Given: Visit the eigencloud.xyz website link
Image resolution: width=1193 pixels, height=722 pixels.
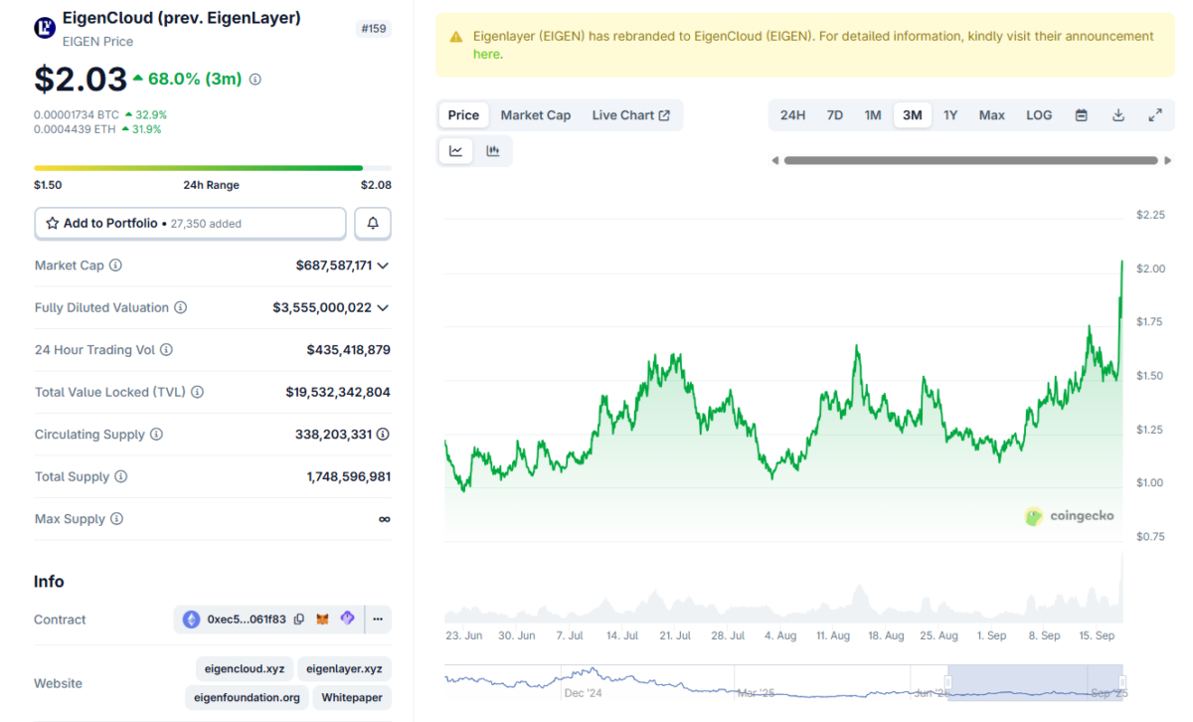Looking at the screenshot, I should click(x=244, y=668).
